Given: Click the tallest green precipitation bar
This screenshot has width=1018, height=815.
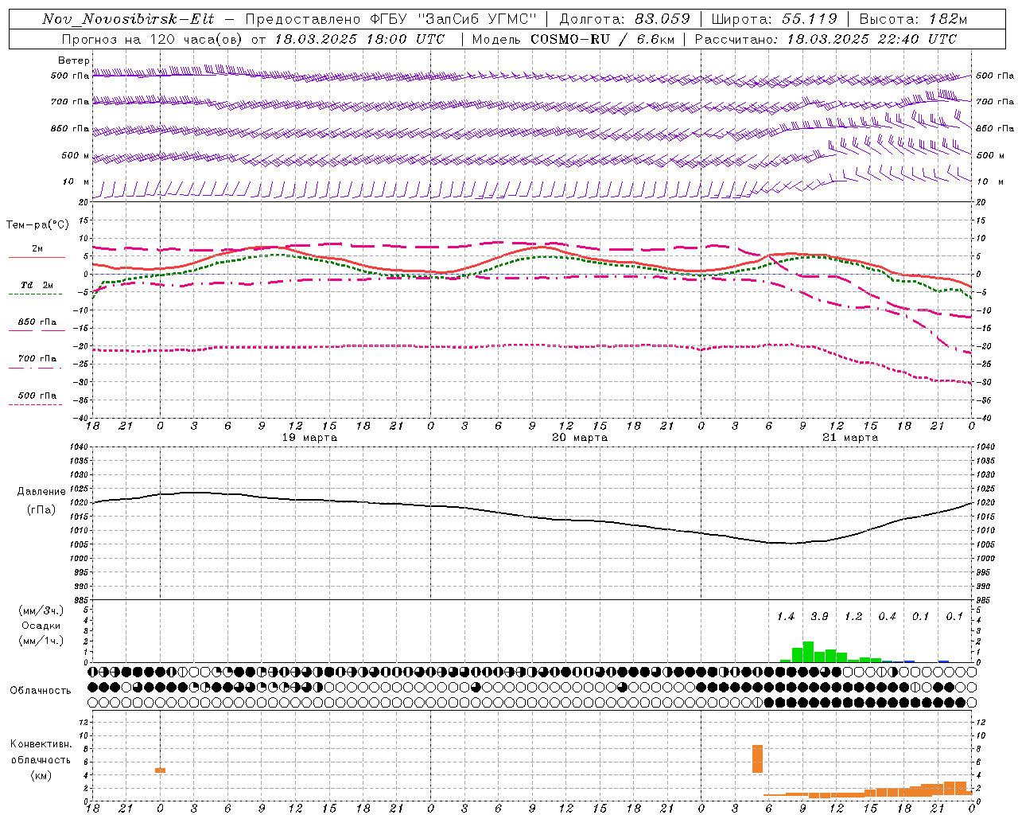Looking at the screenshot, I should click(x=808, y=652).
